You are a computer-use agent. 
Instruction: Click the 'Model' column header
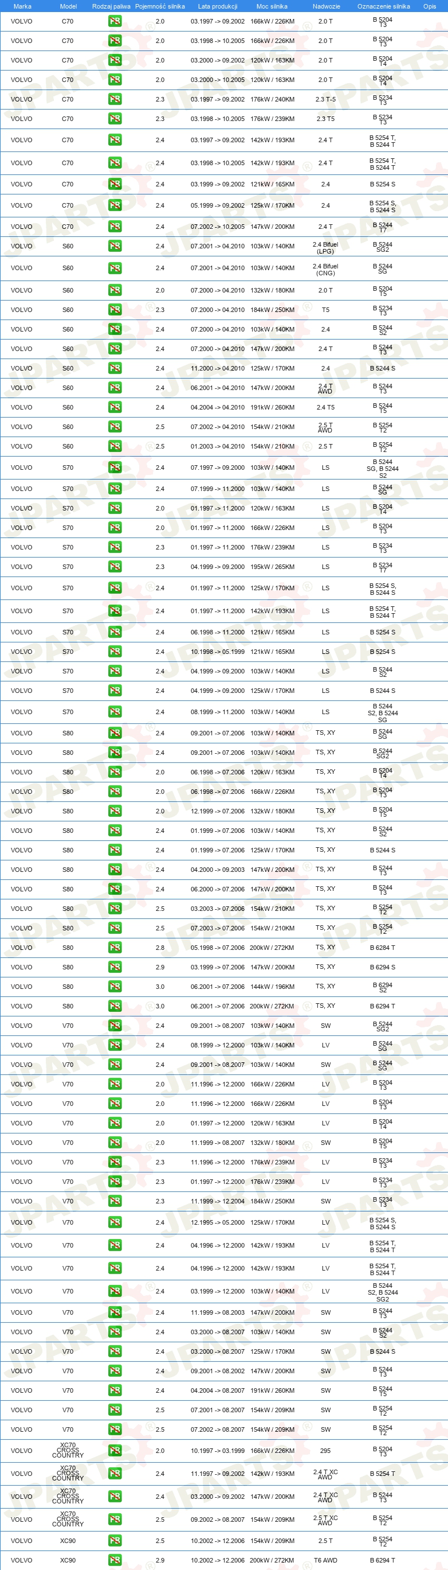(68, 6)
